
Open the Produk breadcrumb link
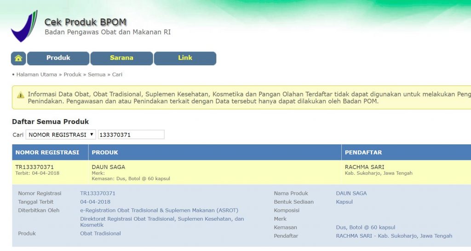pos(72,74)
